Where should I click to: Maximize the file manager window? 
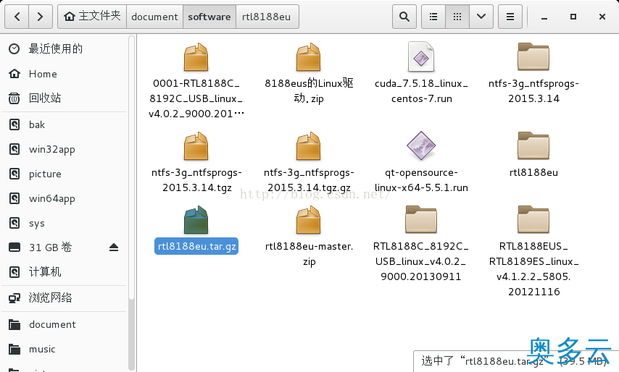click(573, 17)
